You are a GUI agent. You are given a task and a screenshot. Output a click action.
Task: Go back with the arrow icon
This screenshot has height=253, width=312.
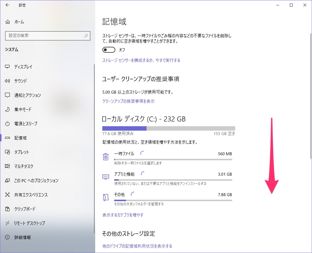[x=7, y=5]
